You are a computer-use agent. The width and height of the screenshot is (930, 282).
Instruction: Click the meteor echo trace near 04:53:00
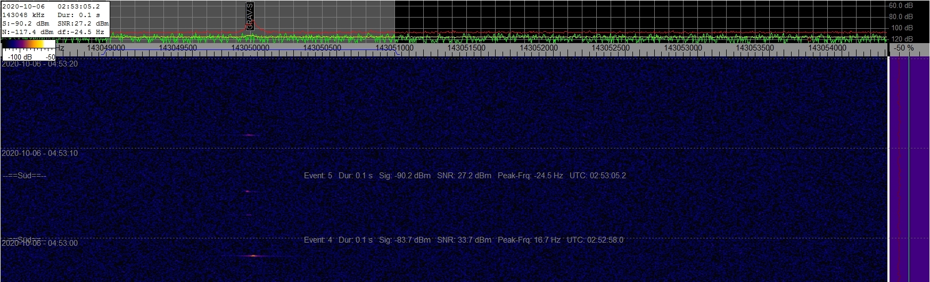coord(254,256)
